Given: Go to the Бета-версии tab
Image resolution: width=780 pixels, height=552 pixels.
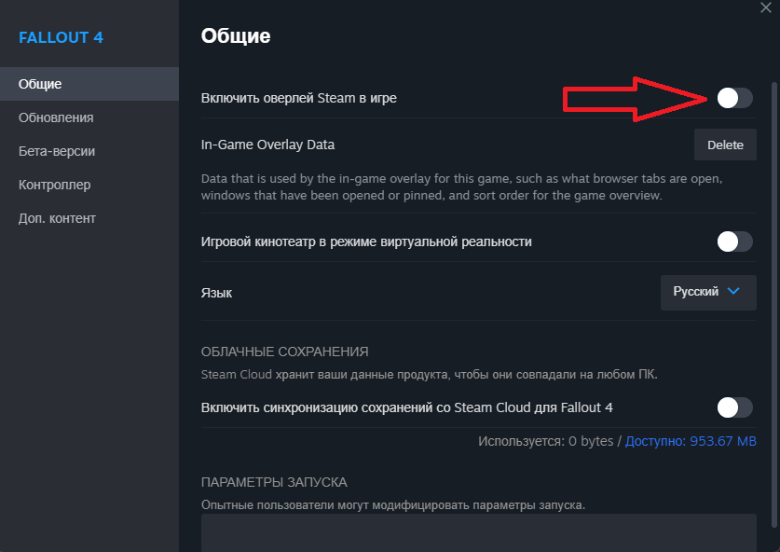Looking at the screenshot, I should [x=57, y=151].
